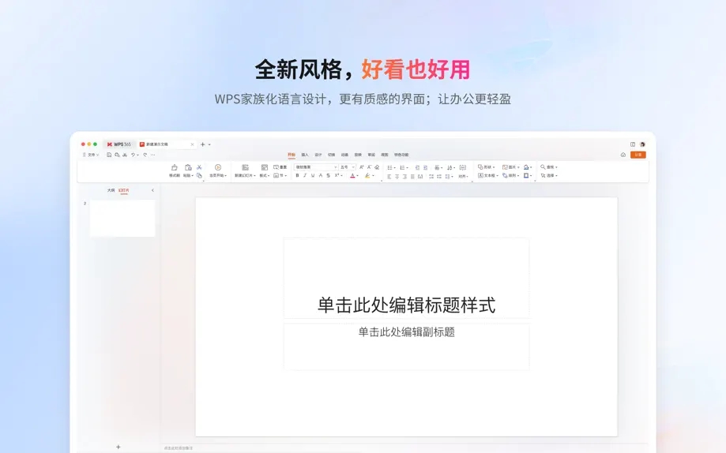
Task: Switch to 大纲 outline panel tab
Action: [x=111, y=190]
